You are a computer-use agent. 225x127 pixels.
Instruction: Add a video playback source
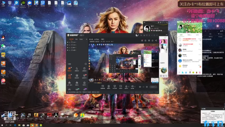(x=121, y=87)
